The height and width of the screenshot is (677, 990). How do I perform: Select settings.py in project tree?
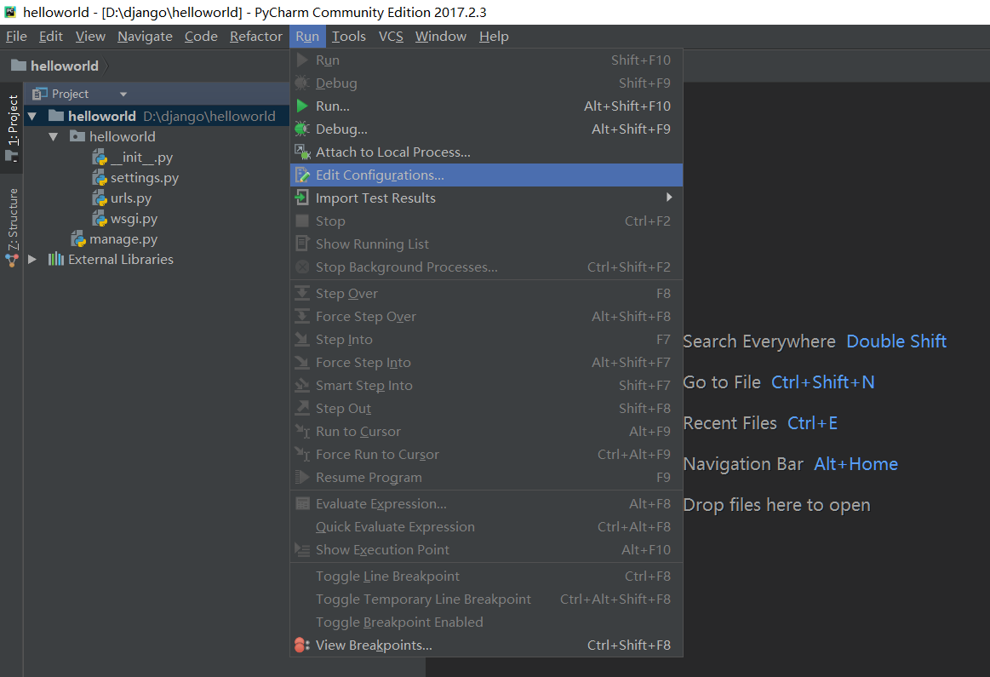point(145,178)
